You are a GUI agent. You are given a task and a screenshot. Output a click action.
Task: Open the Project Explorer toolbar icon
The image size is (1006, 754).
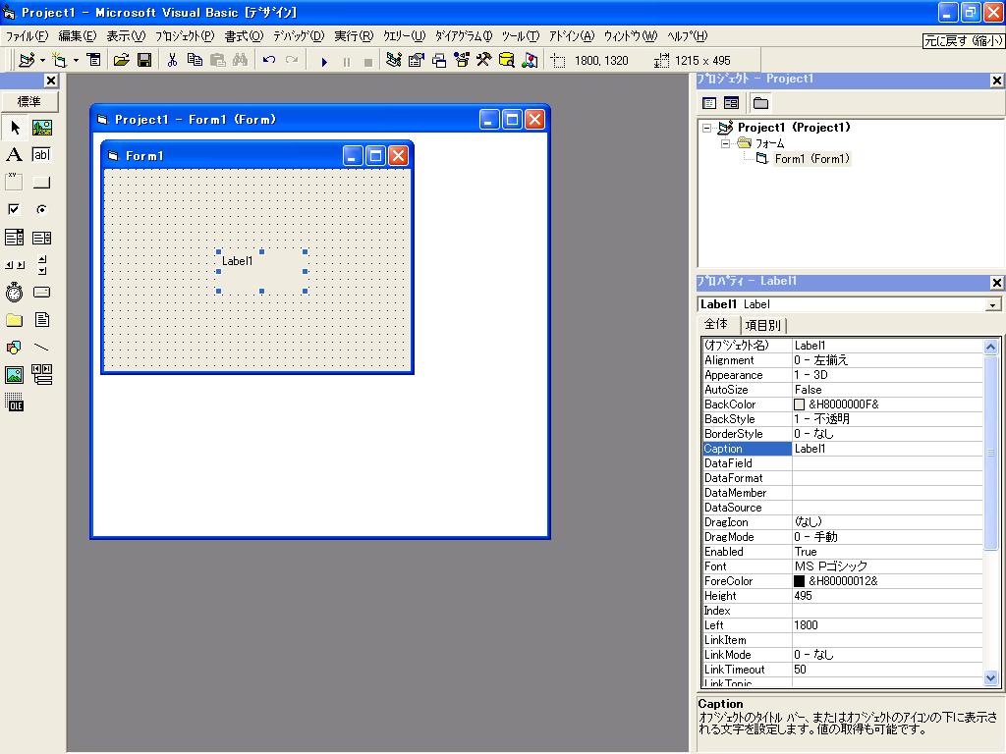coord(394,60)
